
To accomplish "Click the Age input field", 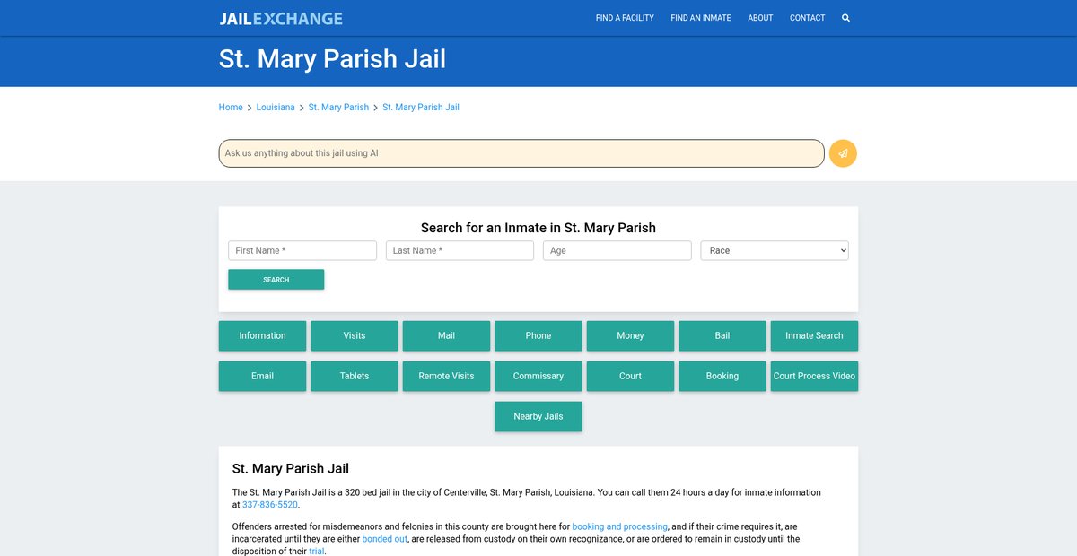I will click(x=617, y=251).
